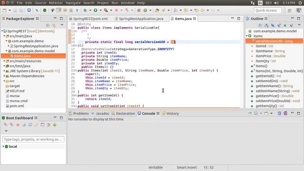
Task: Select getItemName() : String in Outline
Action: click(x=274, y=86)
